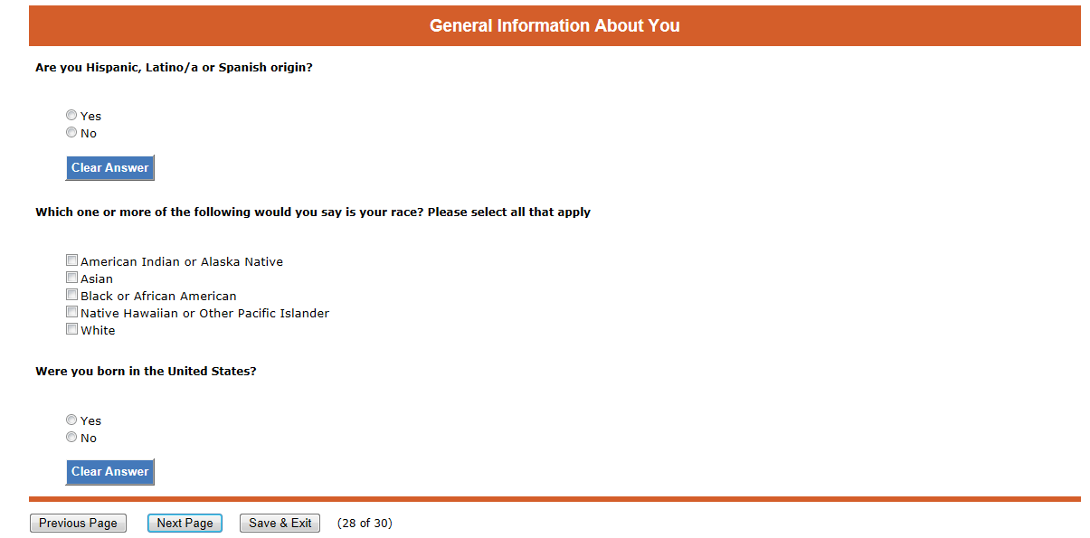Image resolution: width=1090 pixels, height=538 pixels.
Task: Check American Indian or Alaska Native
Action: click(72, 261)
